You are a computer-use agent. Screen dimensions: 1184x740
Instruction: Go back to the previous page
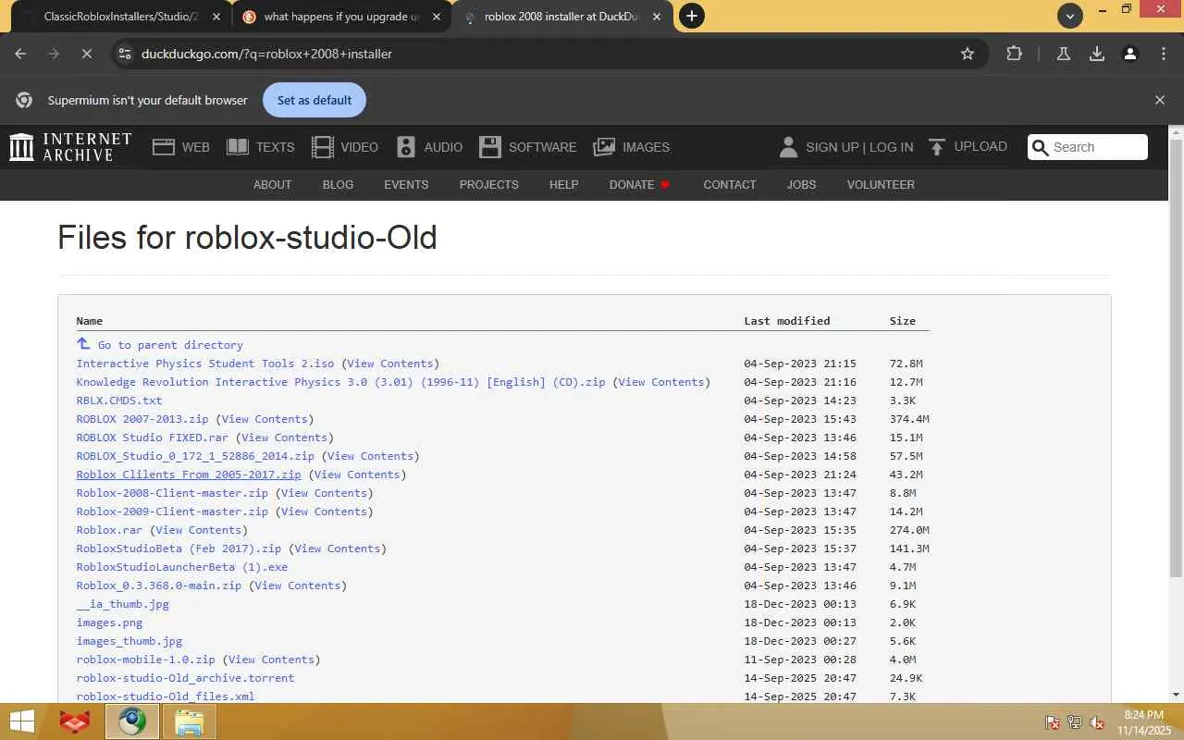[x=20, y=54]
